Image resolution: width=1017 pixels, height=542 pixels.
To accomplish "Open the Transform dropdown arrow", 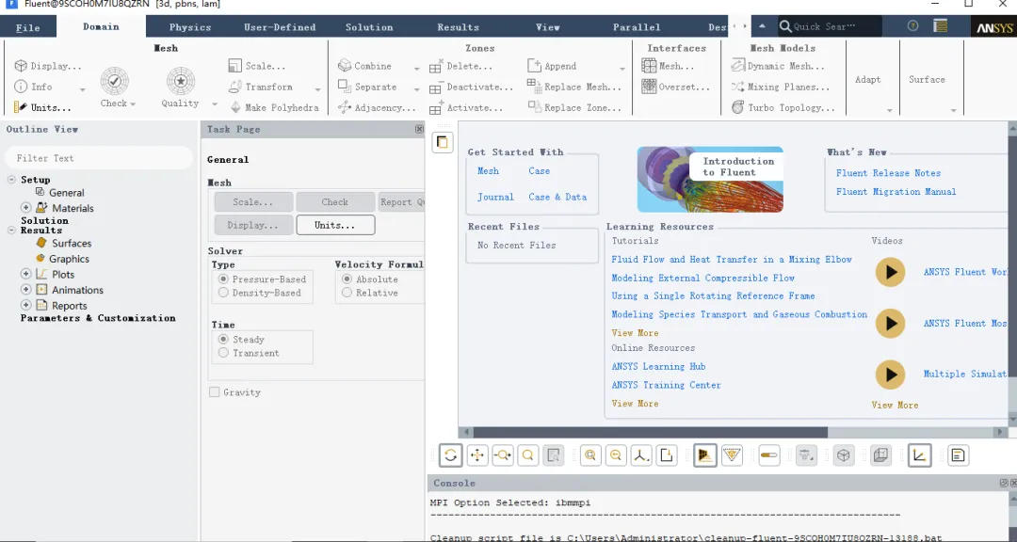I will click(x=318, y=89).
